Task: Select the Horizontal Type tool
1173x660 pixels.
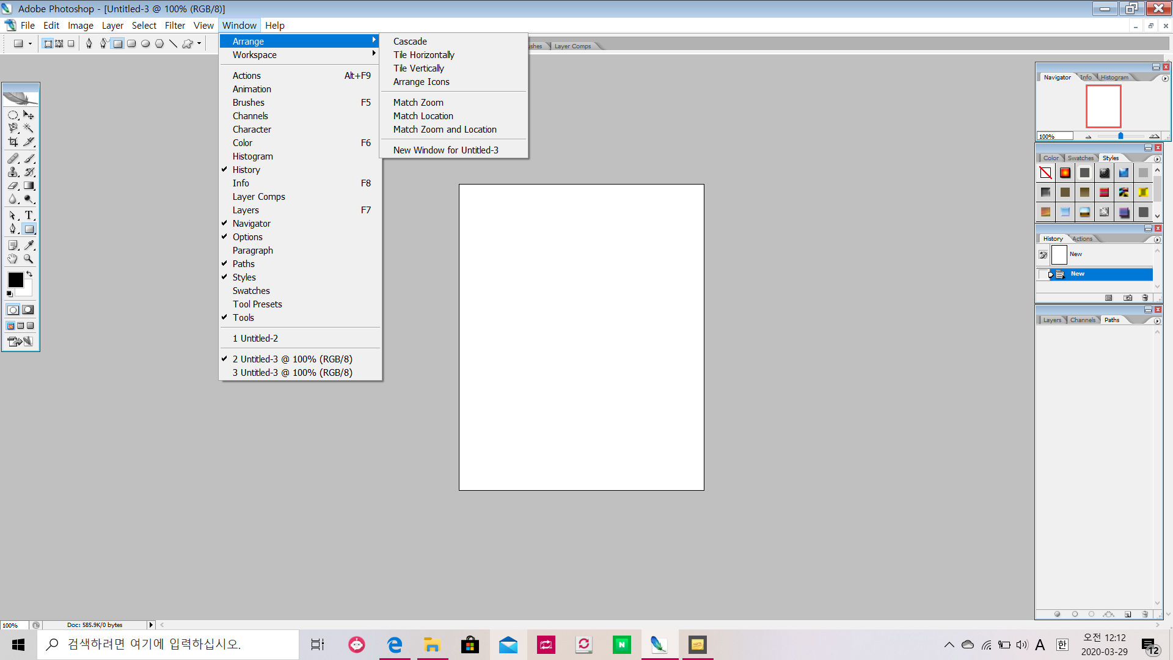Action: 29,215
